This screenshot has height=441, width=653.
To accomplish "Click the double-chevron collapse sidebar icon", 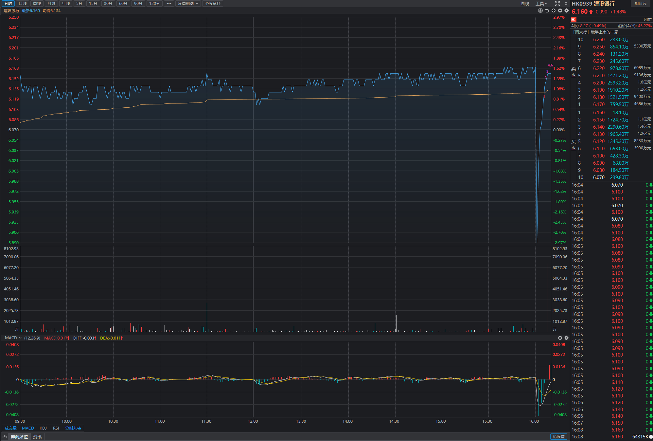I will pos(566,4).
